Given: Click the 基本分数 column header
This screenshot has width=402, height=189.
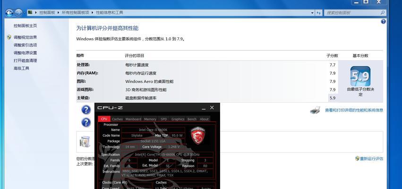Looking at the screenshot, I should (360, 55).
